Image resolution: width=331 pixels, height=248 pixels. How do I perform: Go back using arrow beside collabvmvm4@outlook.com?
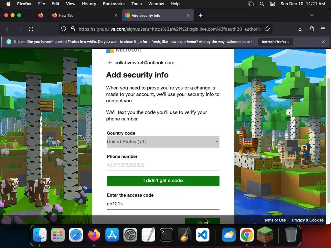[110, 62]
